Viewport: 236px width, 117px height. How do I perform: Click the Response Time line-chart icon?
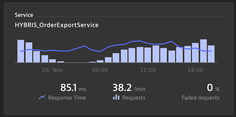tap(42, 97)
